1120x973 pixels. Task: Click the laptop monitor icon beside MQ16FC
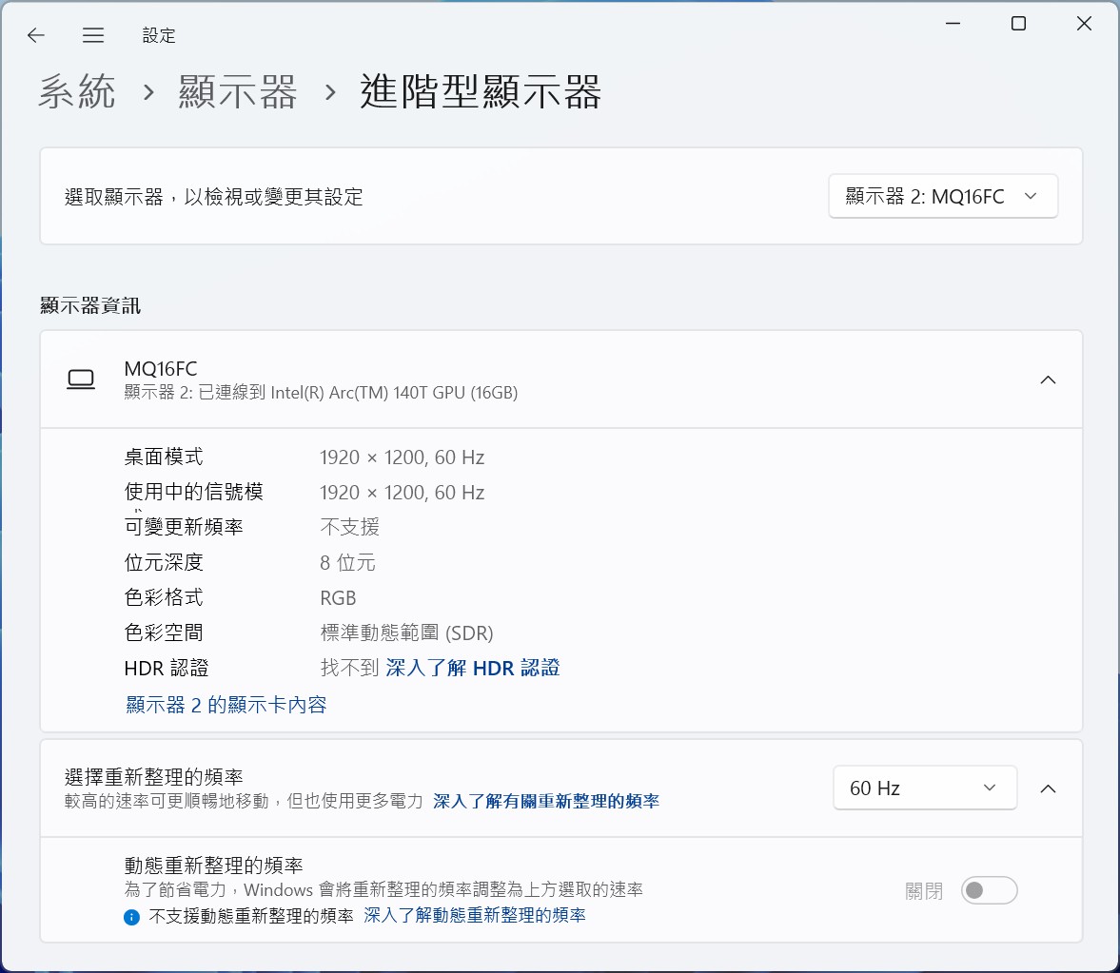(x=81, y=379)
